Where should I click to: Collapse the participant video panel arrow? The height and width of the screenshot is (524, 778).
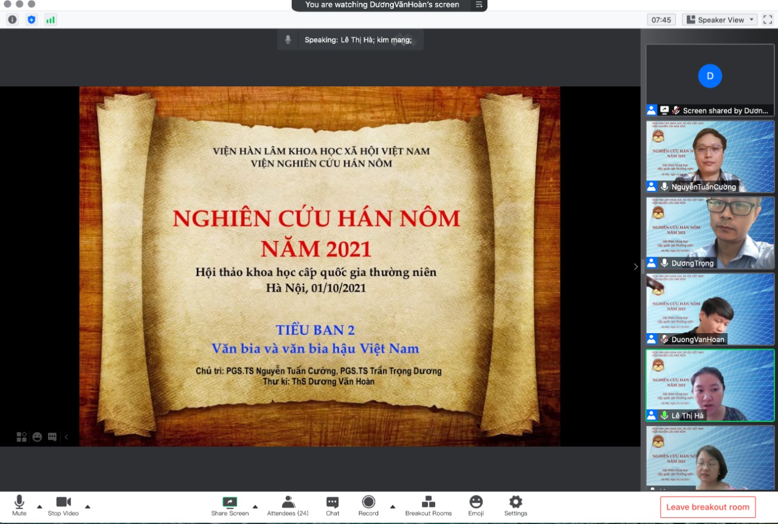pos(636,266)
